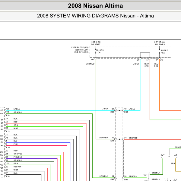The image size is (181, 181).
Task: Click the "E6" connector label
Action: 162,60
